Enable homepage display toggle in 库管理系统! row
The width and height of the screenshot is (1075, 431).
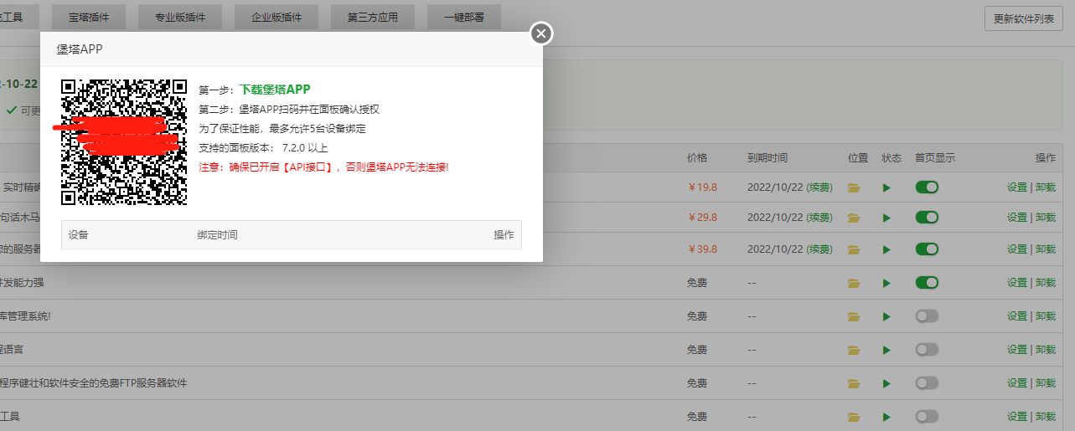coord(927,316)
